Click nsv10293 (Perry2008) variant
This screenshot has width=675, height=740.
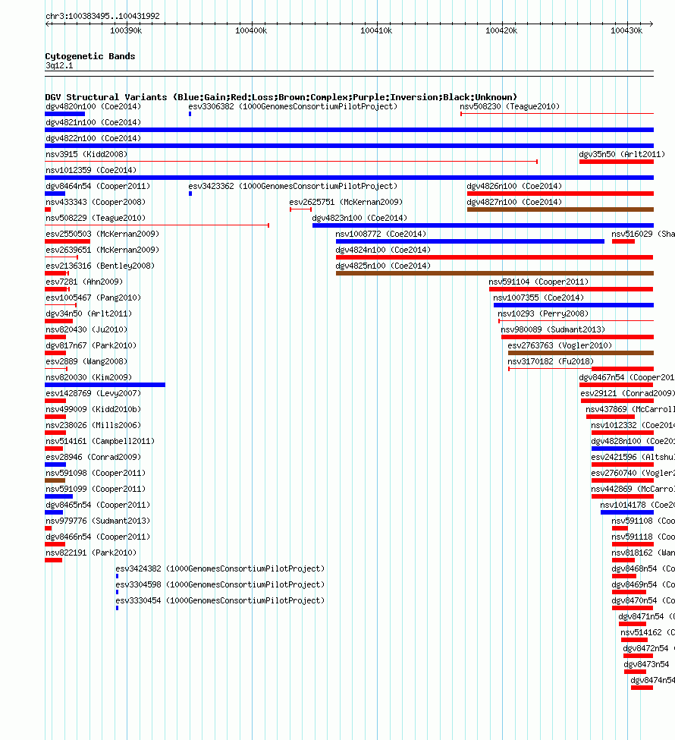click(543, 314)
